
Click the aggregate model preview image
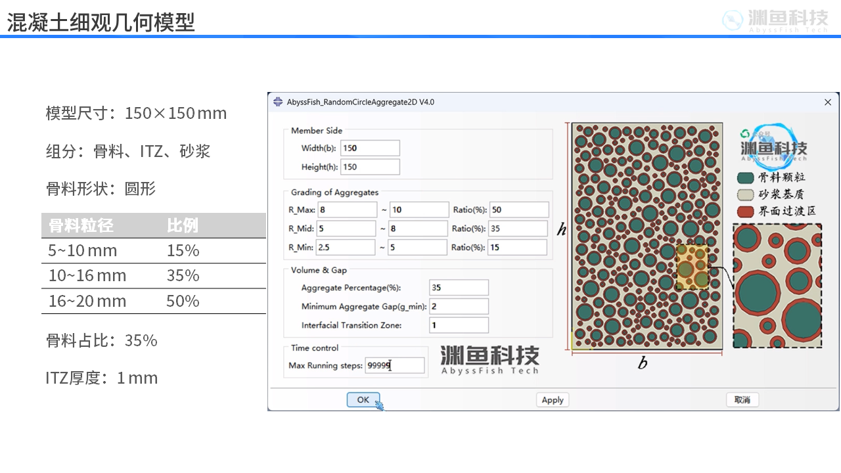click(647, 236)
